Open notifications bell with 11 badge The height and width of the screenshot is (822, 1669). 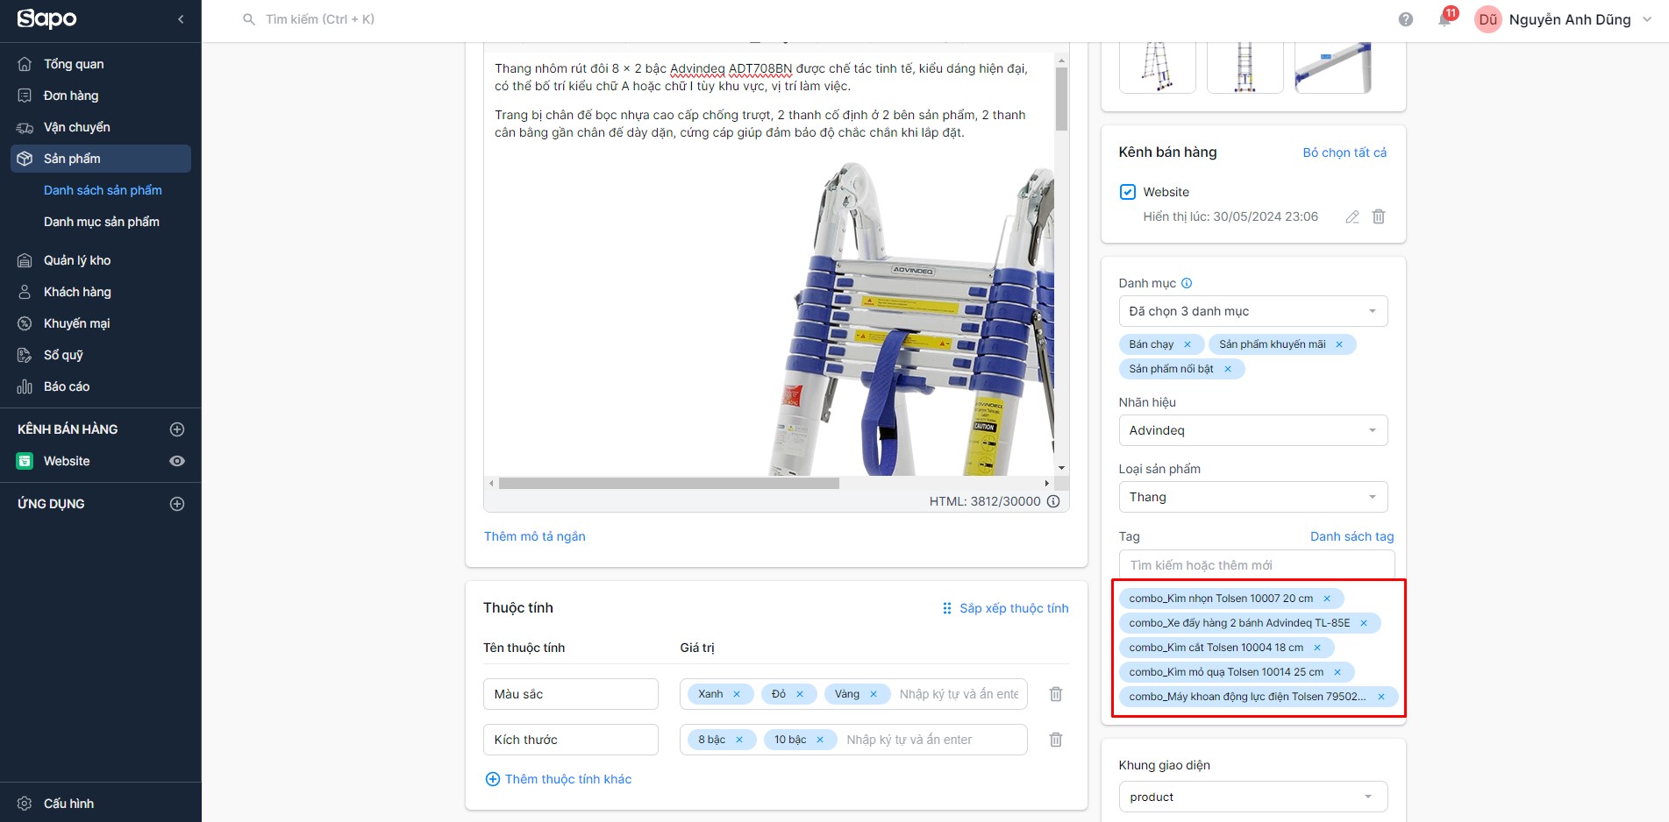[1445, 18]
